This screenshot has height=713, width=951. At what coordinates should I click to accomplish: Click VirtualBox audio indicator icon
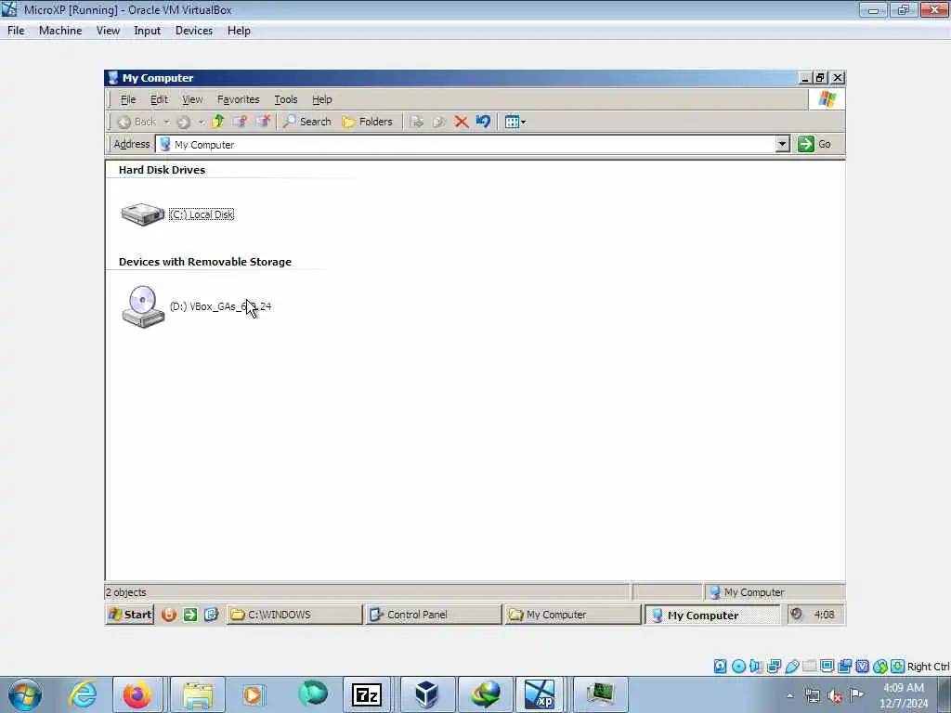click(x=756, y=667)
